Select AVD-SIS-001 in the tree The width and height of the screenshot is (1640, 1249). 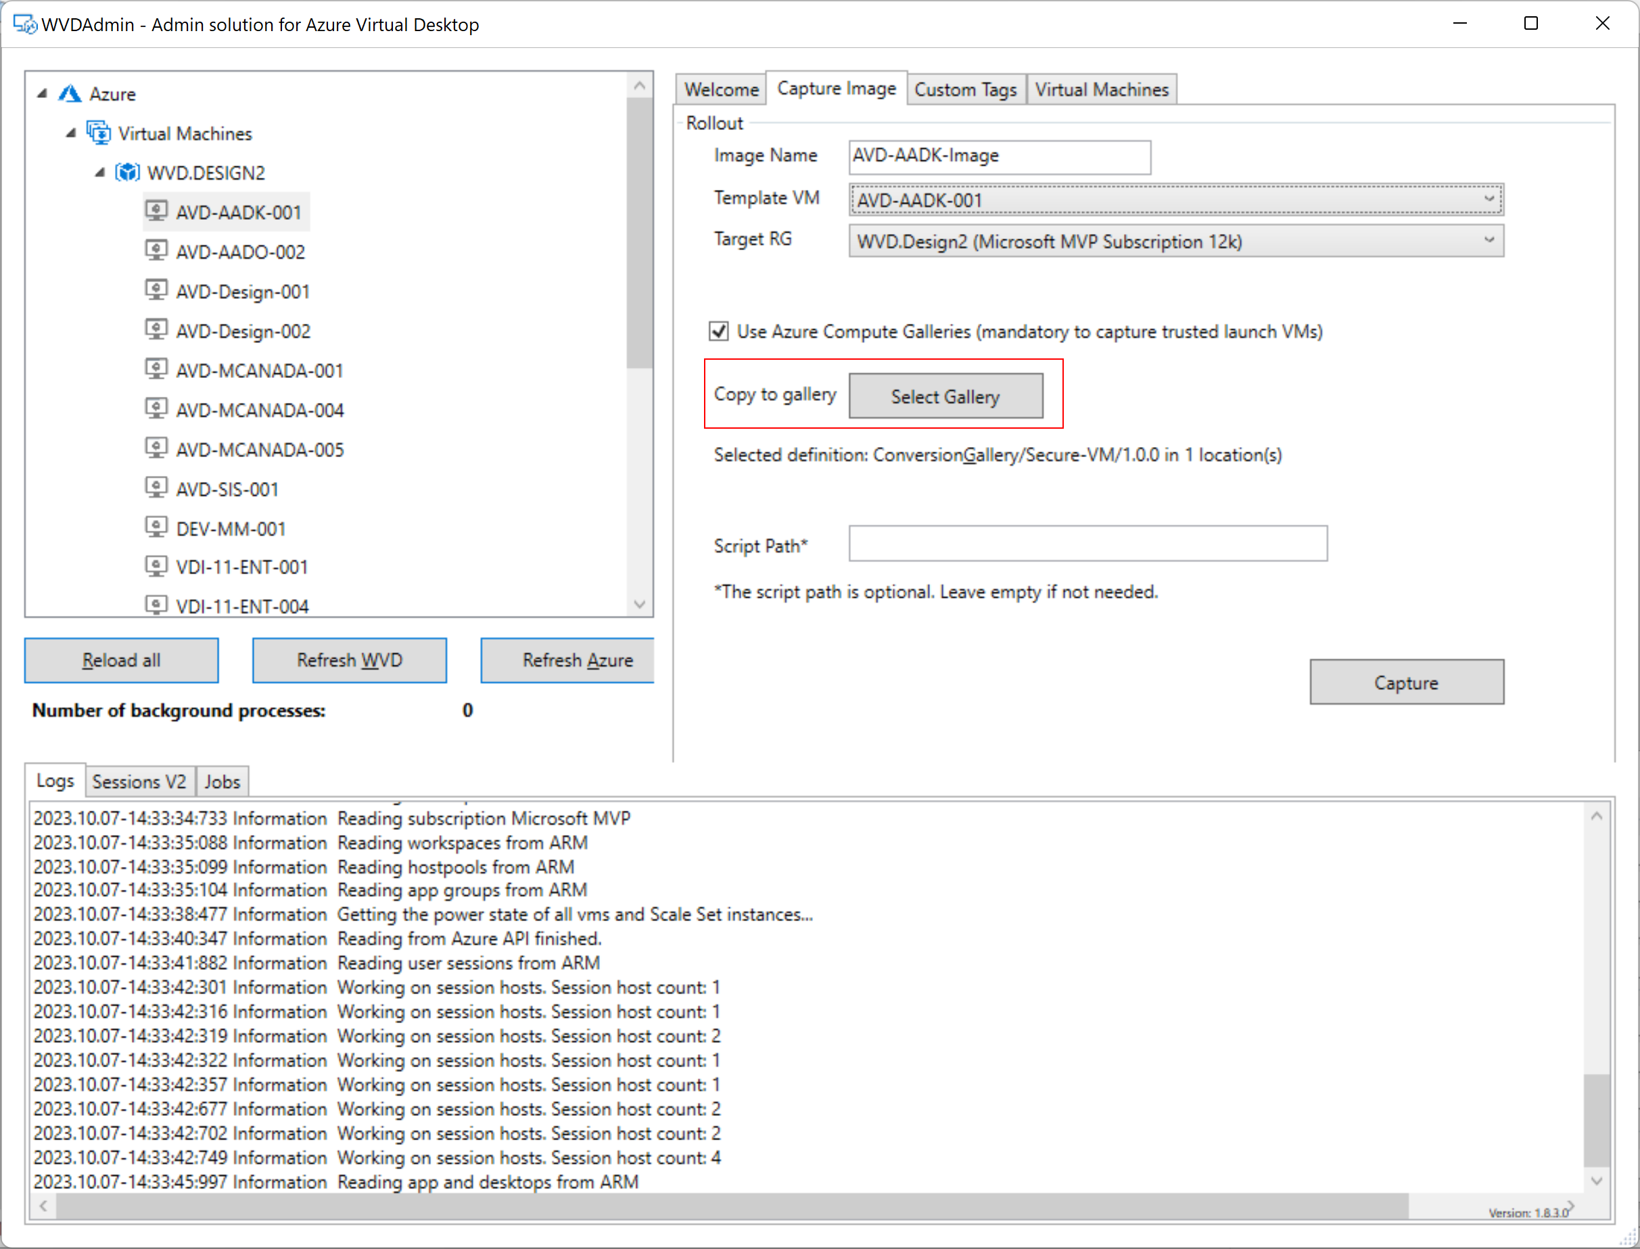click(227, 489)
